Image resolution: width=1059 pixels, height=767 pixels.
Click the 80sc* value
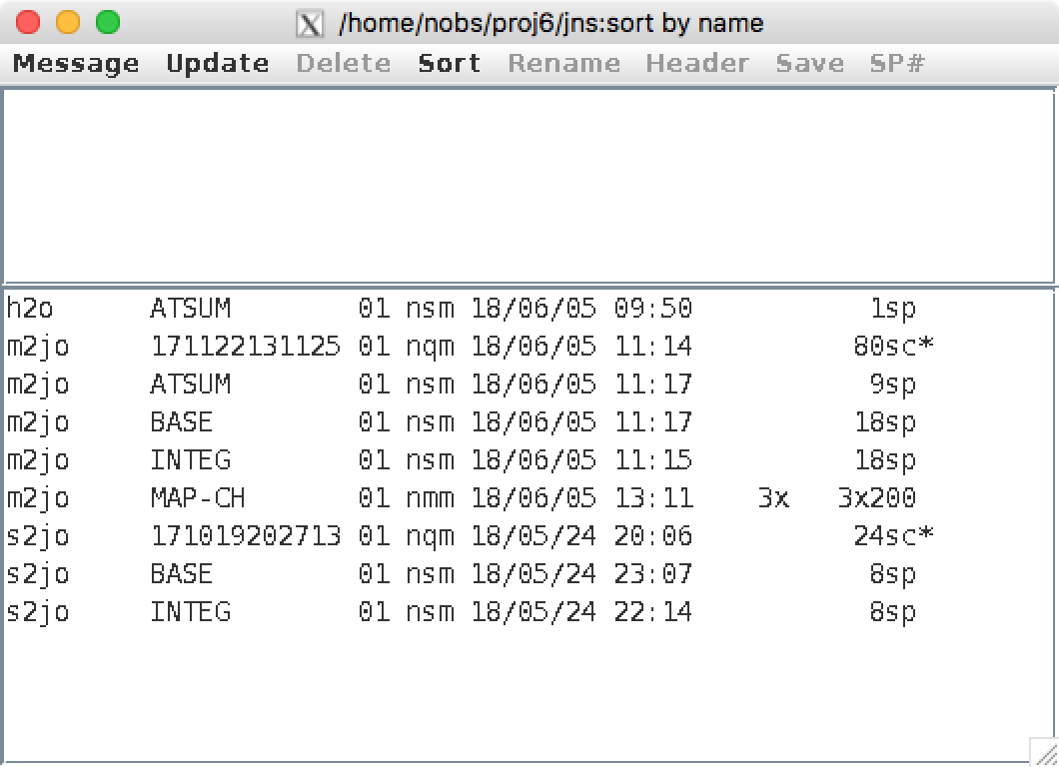click(x=893, y=346)
